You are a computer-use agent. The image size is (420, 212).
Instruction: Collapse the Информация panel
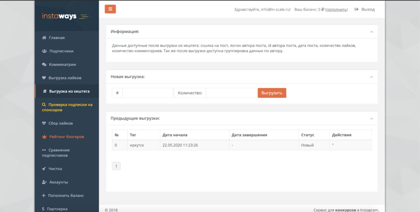tap(371, 32)
